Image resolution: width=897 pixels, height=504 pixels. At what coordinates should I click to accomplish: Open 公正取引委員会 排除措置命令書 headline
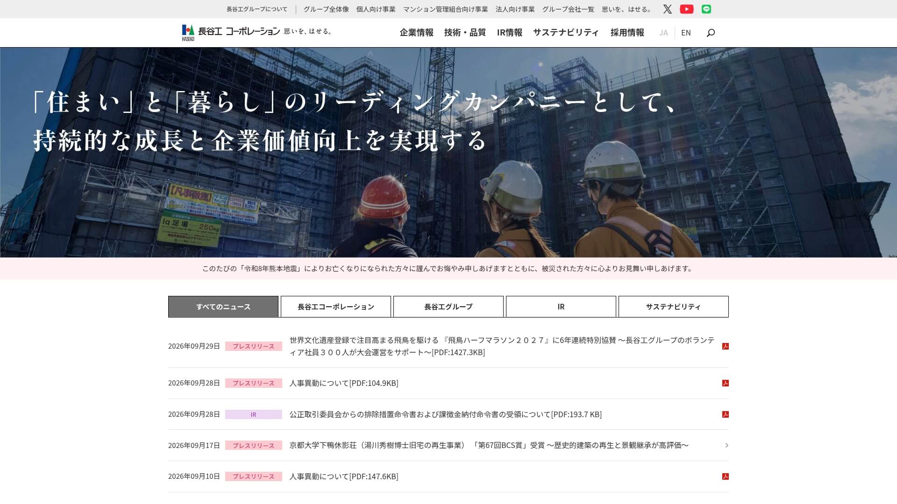[x=446, y=414]
